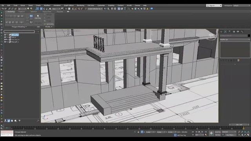
Task: Click the time slider frame marker
Action: click(x=244, y=128)
